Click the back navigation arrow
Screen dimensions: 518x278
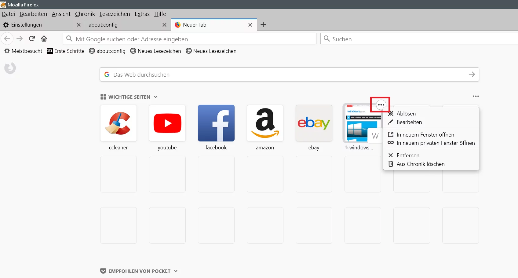point(7,38)
